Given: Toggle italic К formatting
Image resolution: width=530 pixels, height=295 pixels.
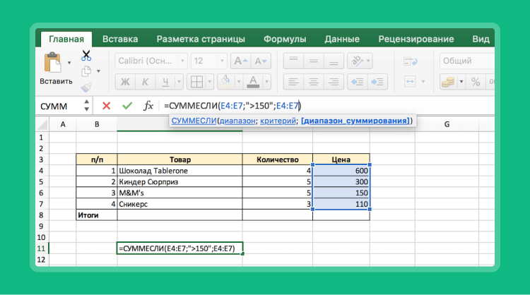Looking at the screenshot, I should (145, 82).
